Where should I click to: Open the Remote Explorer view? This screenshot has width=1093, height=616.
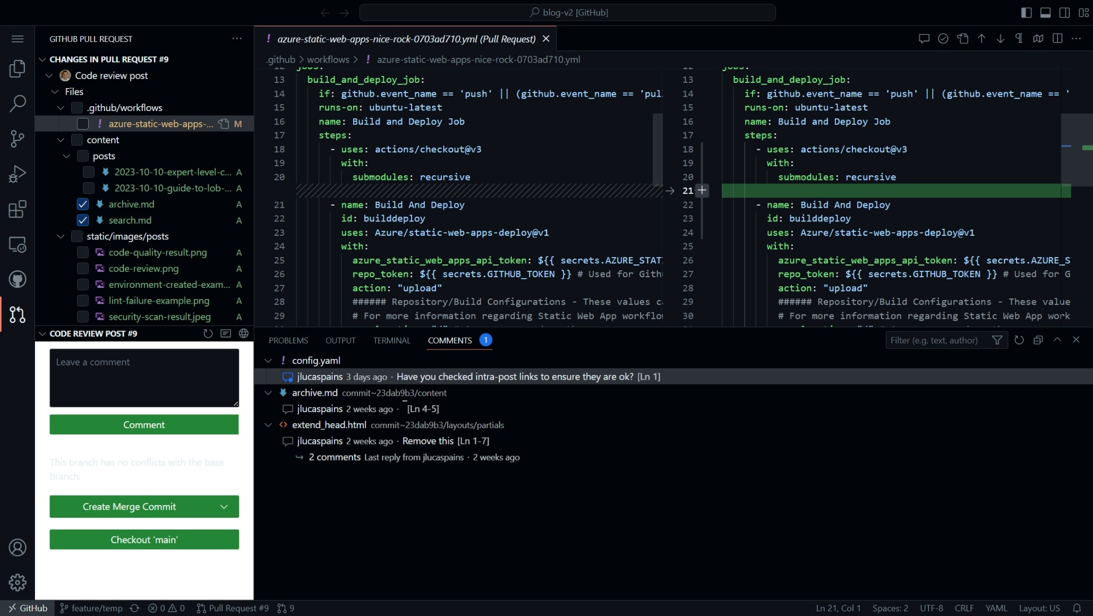[x=18, y=244]
